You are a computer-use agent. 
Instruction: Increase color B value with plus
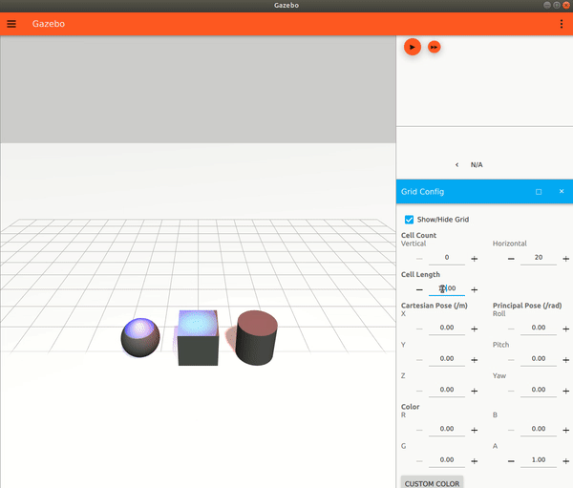pos(566,430)
